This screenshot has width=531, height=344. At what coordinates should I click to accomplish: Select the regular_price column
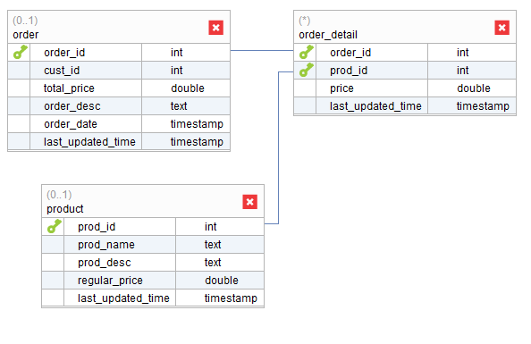110,281
